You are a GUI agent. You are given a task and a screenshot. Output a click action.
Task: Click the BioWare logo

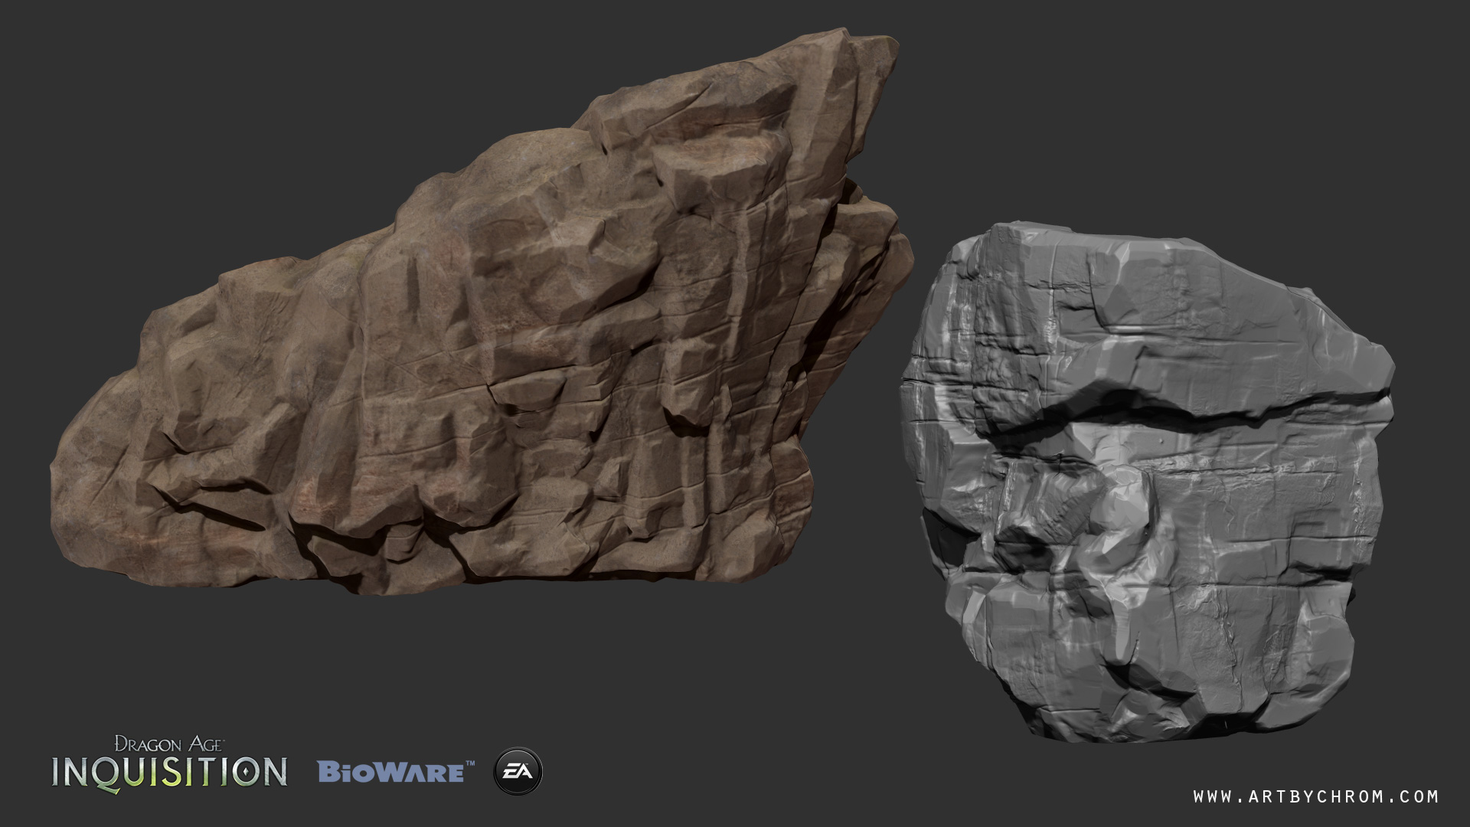coord(396,772)
